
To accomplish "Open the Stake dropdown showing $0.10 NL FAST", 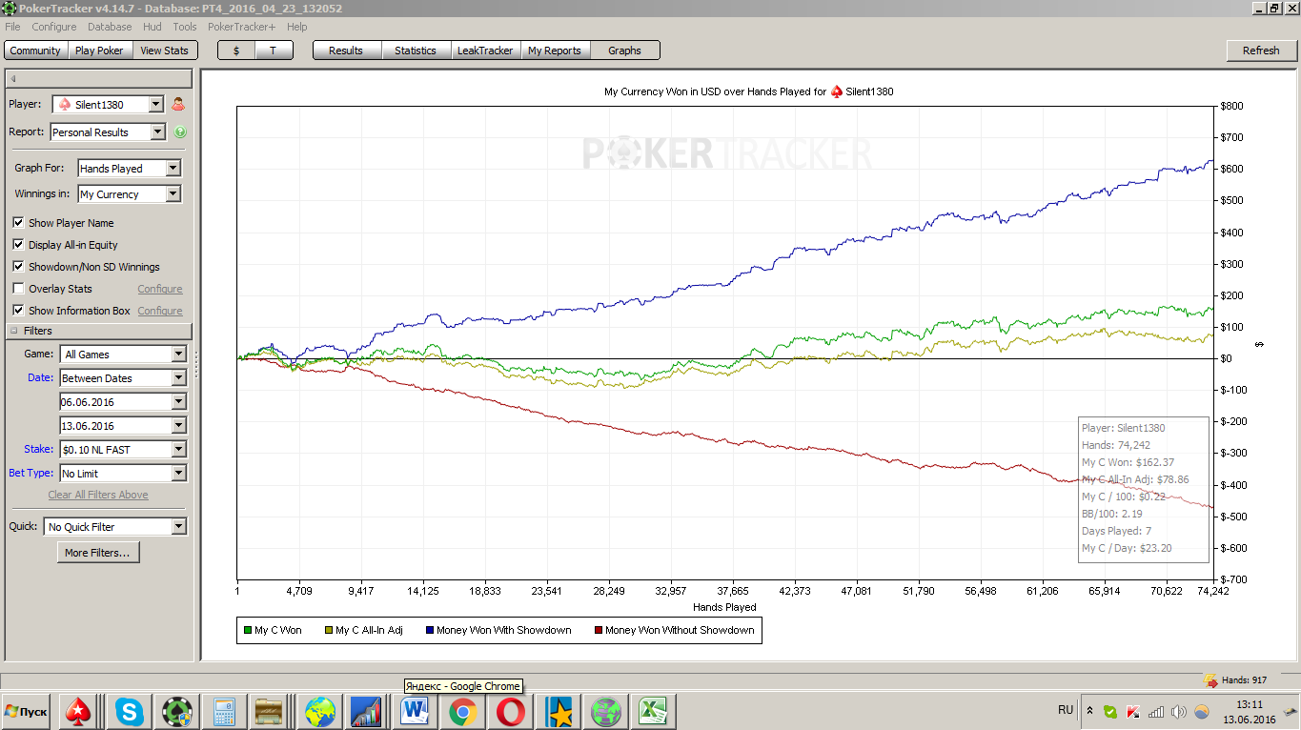I will coord(123,450).
